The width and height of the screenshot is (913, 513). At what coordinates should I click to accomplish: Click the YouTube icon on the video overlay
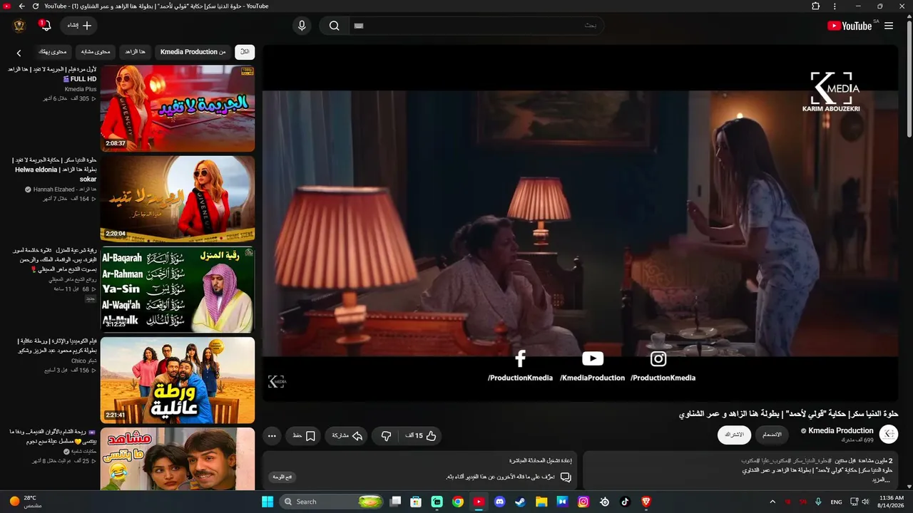click(592, 359)
